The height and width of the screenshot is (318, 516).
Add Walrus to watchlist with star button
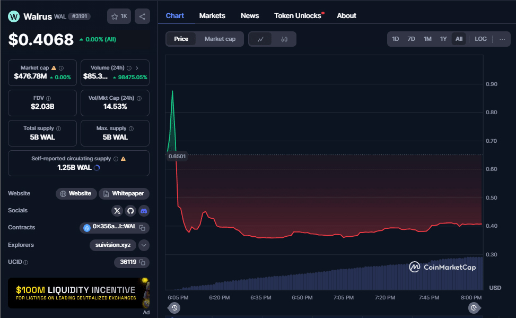[x=119, y=16]
